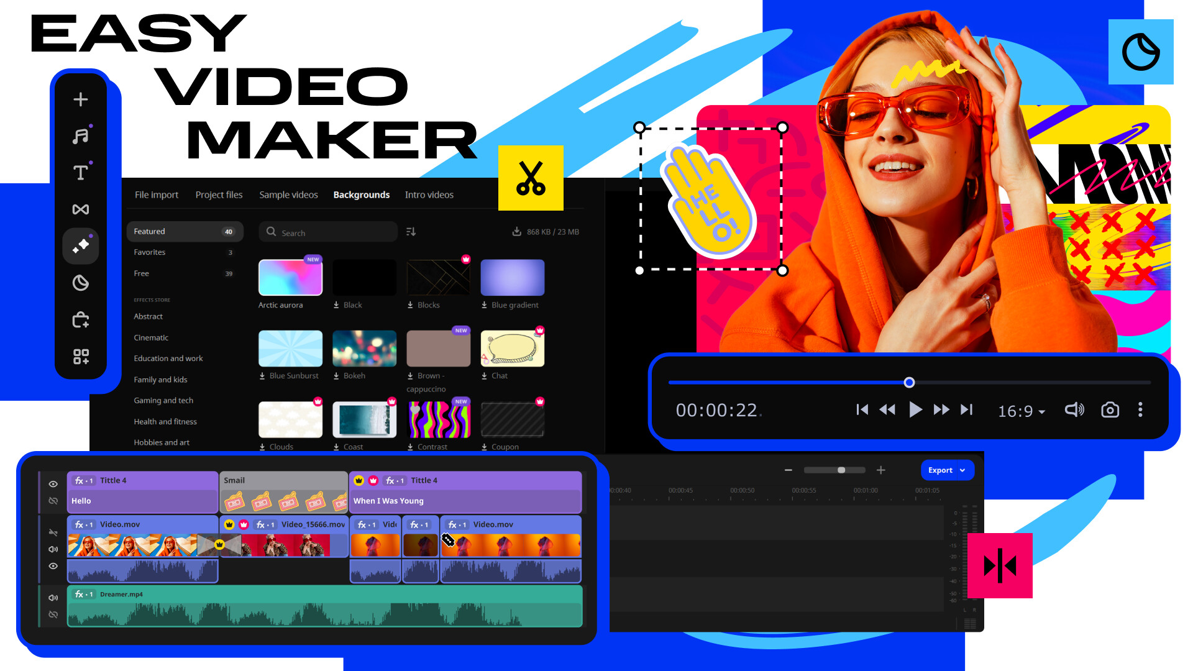Click the sort icon next to search
Screen dimensions: 1193x671
click(411, 232)
